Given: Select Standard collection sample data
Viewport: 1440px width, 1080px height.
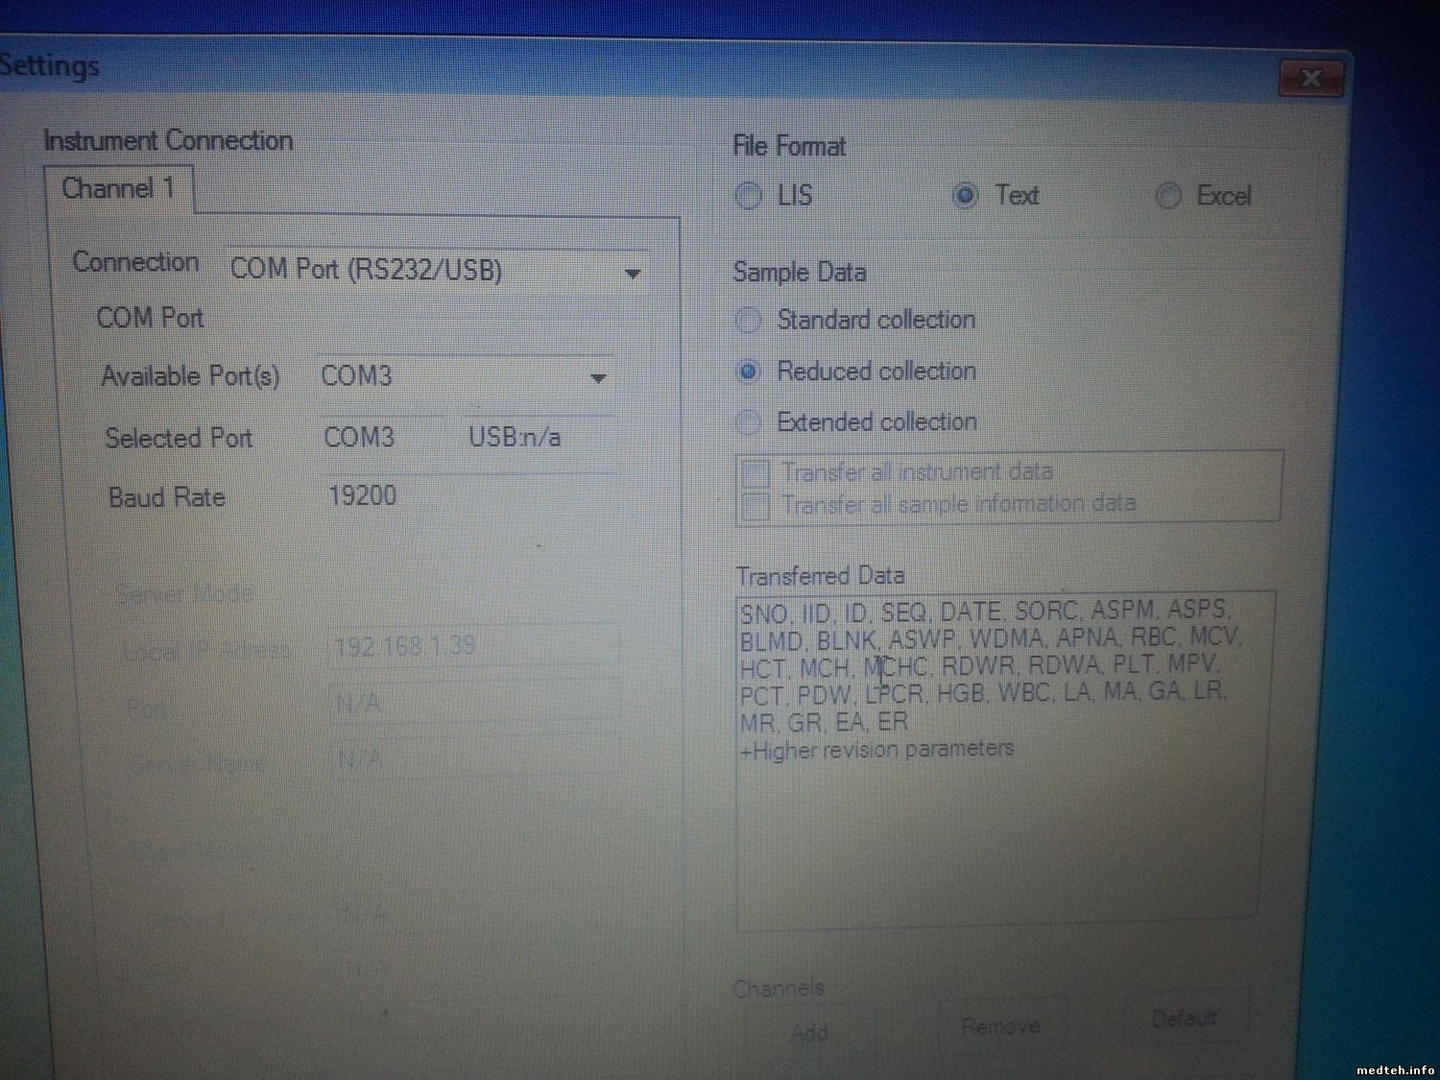Looking at the screenshot, I should click(x=748, y=320).
